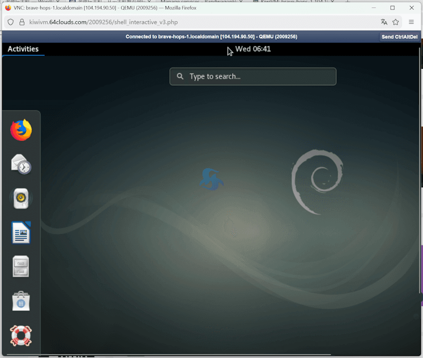The width and height of the screenshot is (423, 358).
Task: Open the Firefox hamburger menu
Action: [411, 22]
